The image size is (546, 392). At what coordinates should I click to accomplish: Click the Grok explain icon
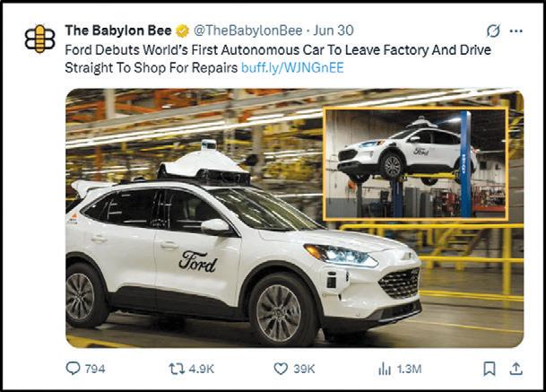[493, 30]
